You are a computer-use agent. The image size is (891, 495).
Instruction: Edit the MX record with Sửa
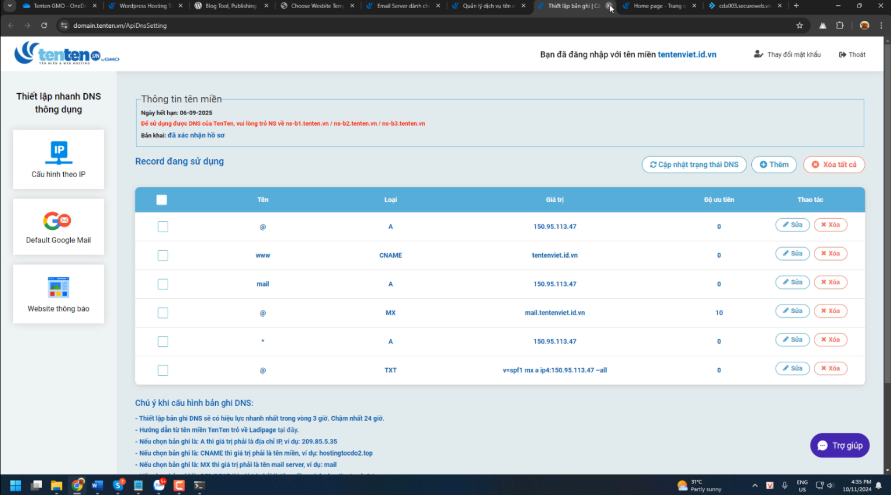792,311
